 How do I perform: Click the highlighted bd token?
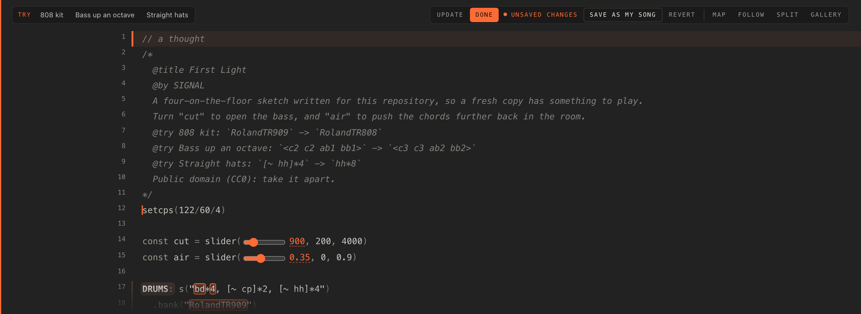[199, 289]
